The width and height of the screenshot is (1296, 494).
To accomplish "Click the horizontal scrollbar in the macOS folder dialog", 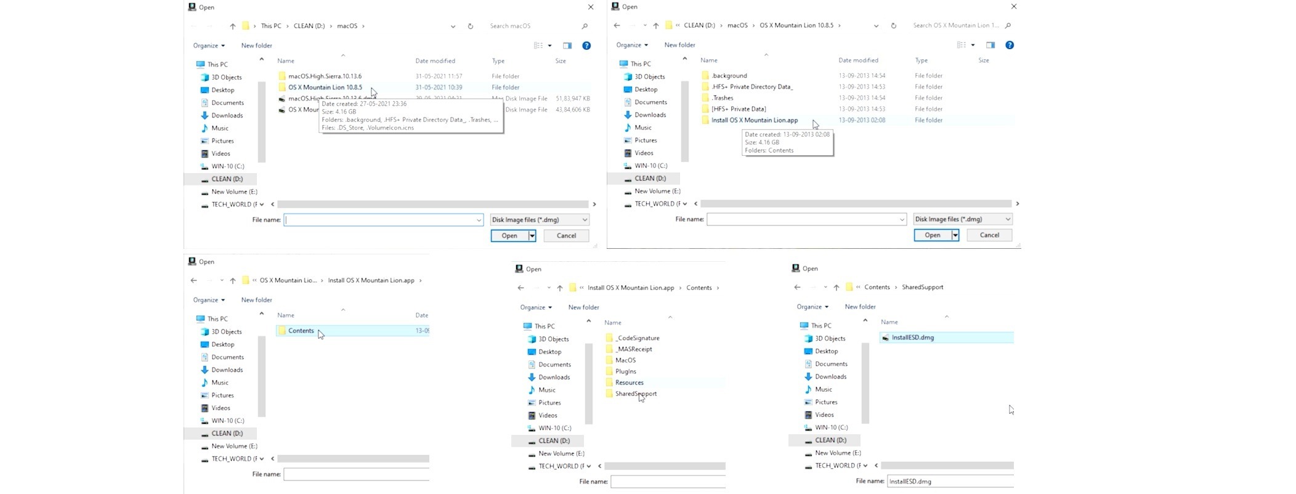I will 432,204.
